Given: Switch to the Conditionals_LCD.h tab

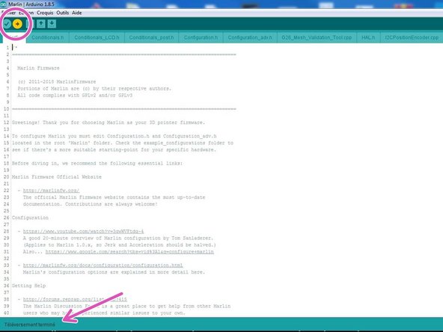Looking at the screenshot, I should pos(97,37).
